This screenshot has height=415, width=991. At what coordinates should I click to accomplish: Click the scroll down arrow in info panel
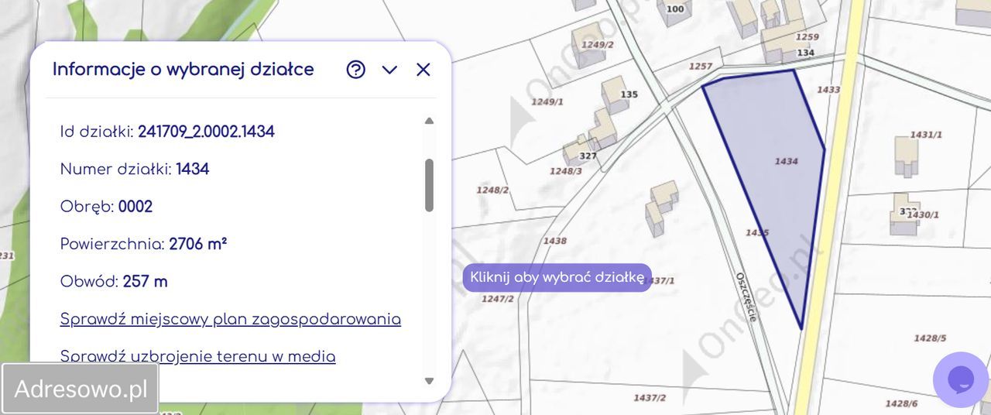pos(429,380)
